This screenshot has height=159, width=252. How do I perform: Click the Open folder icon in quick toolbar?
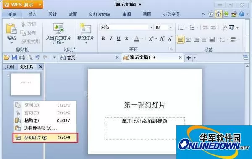tap(7, 57)
